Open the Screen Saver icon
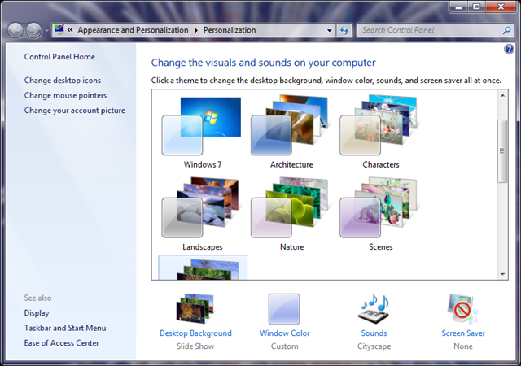 click(463, 309)
